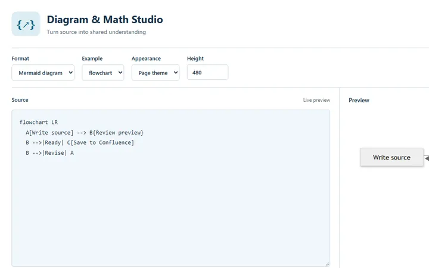The image size is (429, 268).
Task: Open the Format dropdown showing Mermaid diagram
Action: [43, 73]
